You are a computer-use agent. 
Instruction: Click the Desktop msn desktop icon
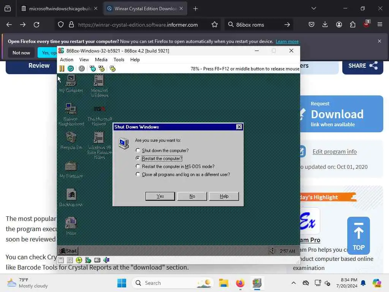click(x=71, y=197)
